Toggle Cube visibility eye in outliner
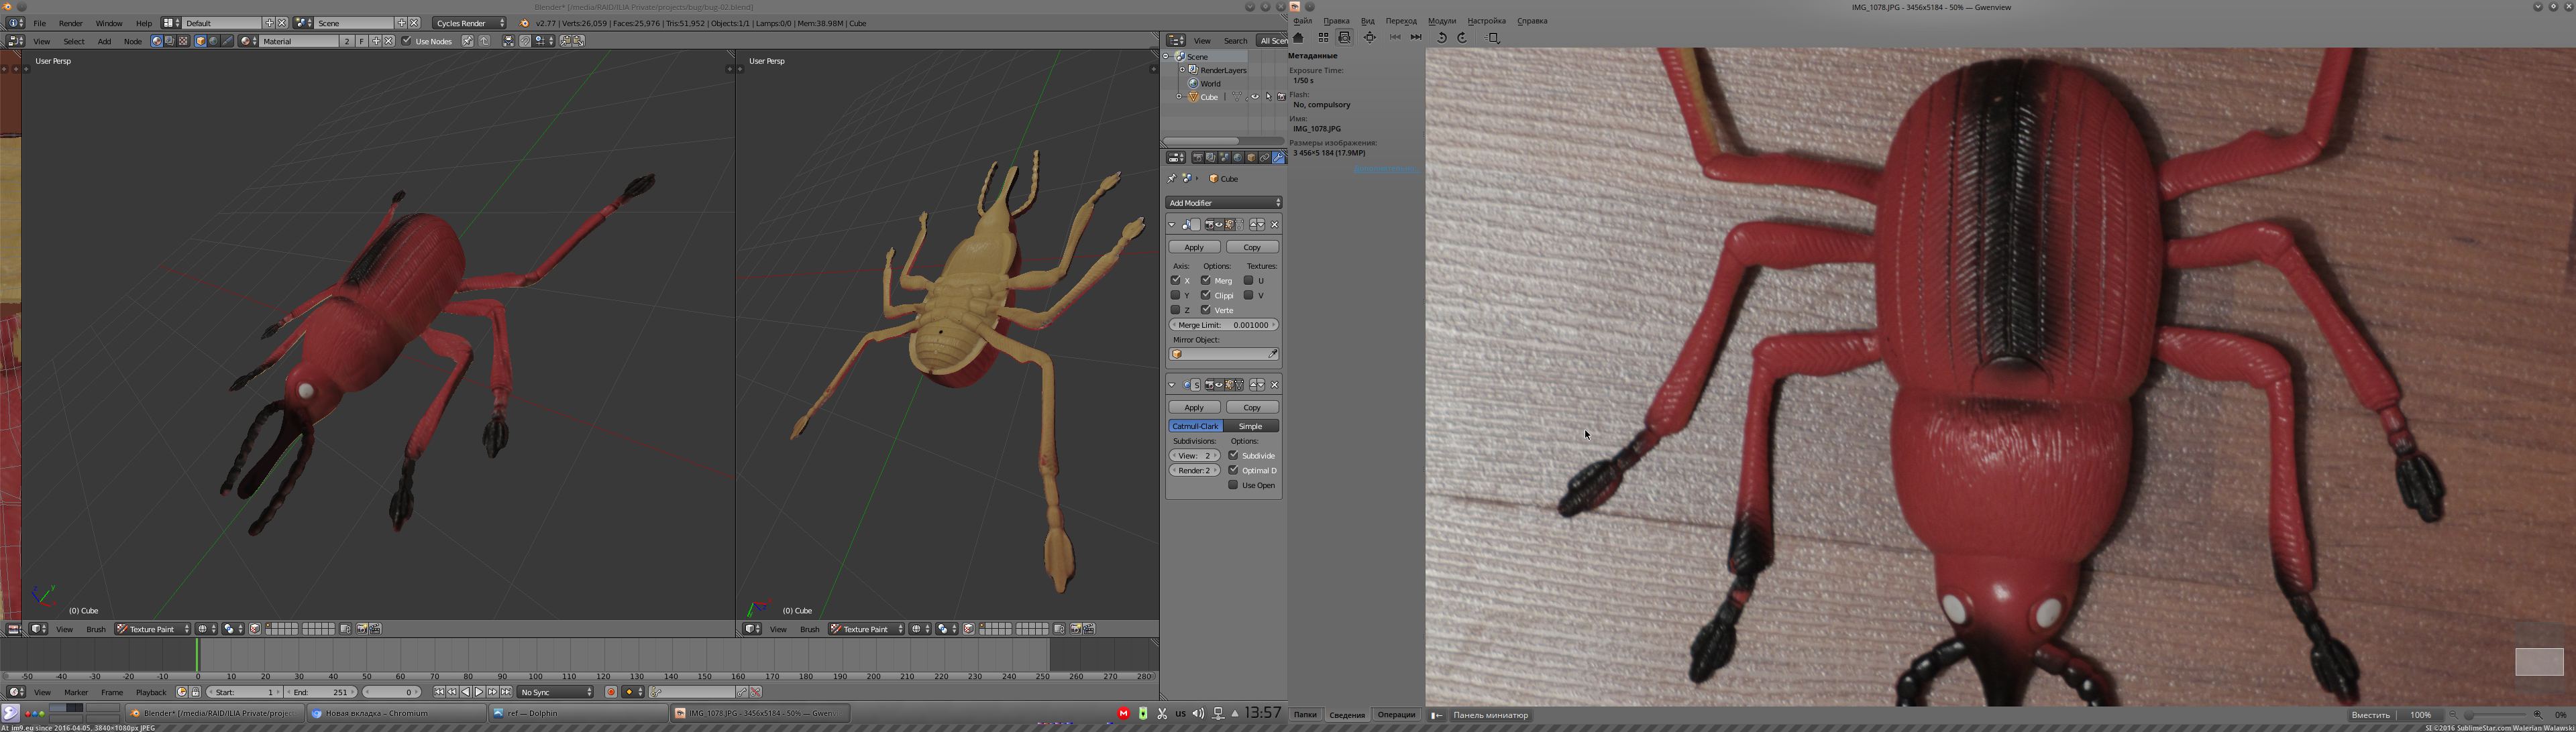 [x=1254, y=97]
